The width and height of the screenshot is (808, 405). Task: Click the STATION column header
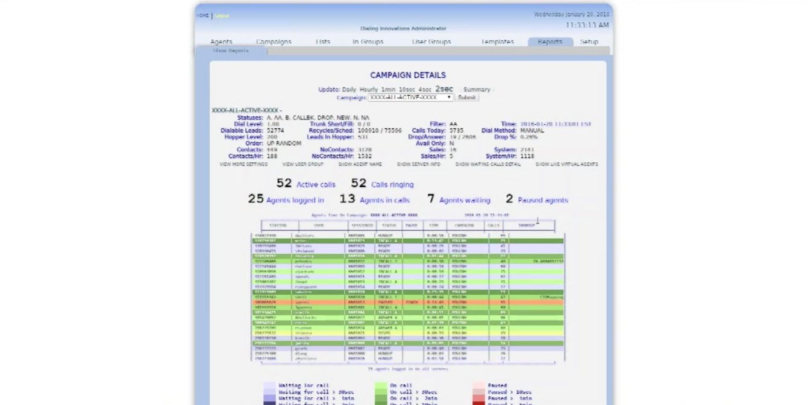click(278, 225)
